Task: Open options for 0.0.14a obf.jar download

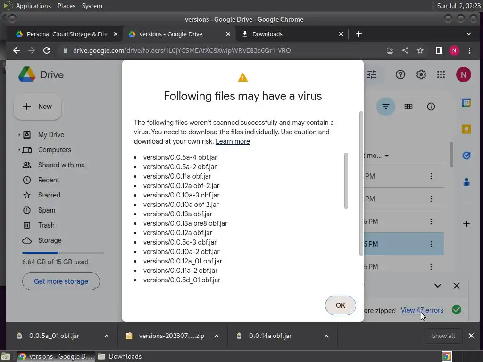Action: tap(326, 336)
